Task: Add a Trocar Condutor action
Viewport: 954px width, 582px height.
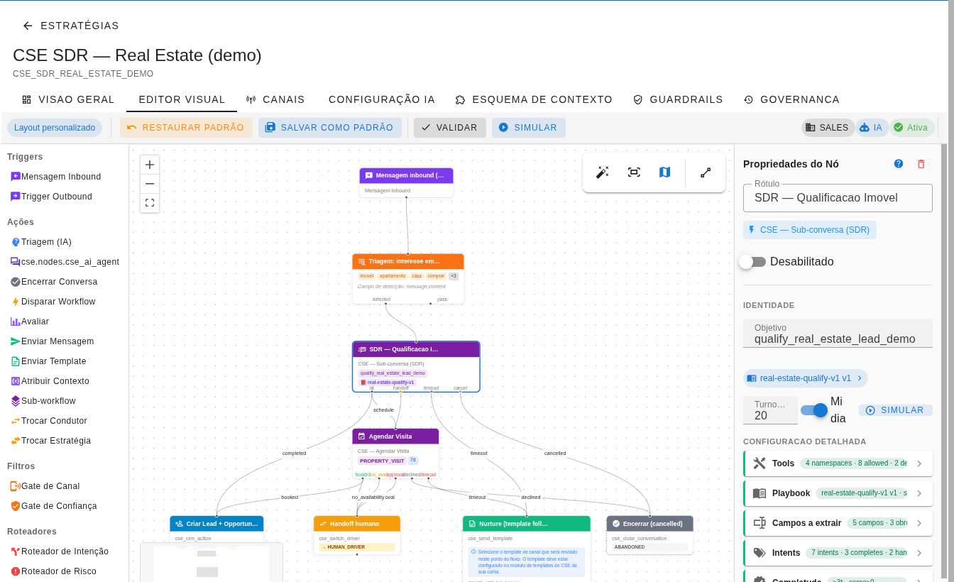Action: pyautogui.click(x=48, y=421)
